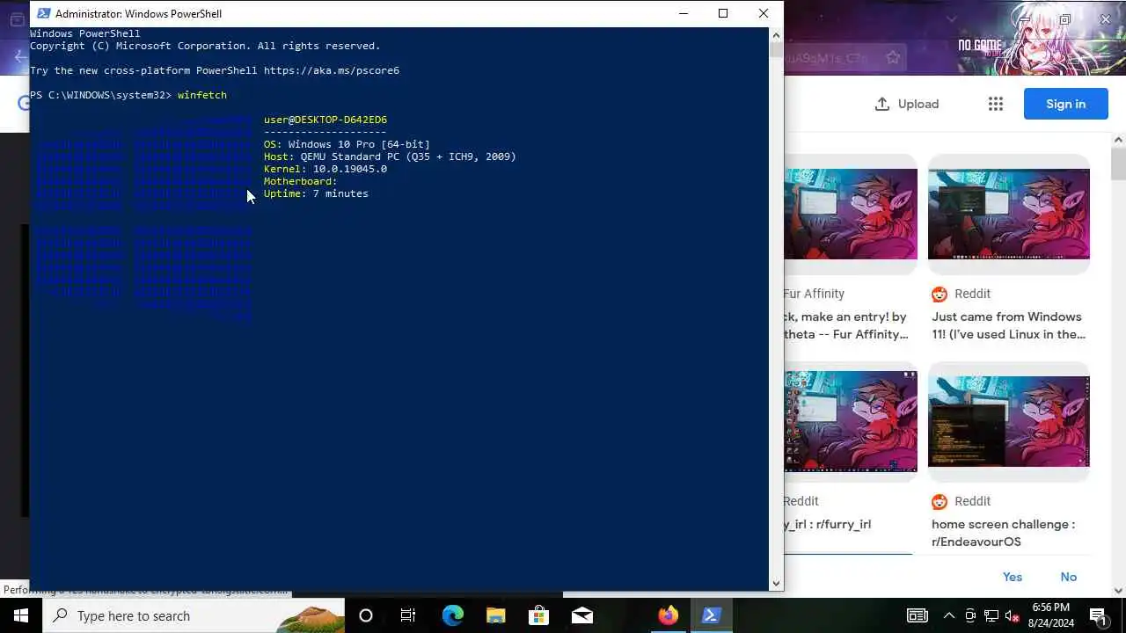
Task: Launch Microsoft Edge from the taskbar
Action: tap(452, 615)
